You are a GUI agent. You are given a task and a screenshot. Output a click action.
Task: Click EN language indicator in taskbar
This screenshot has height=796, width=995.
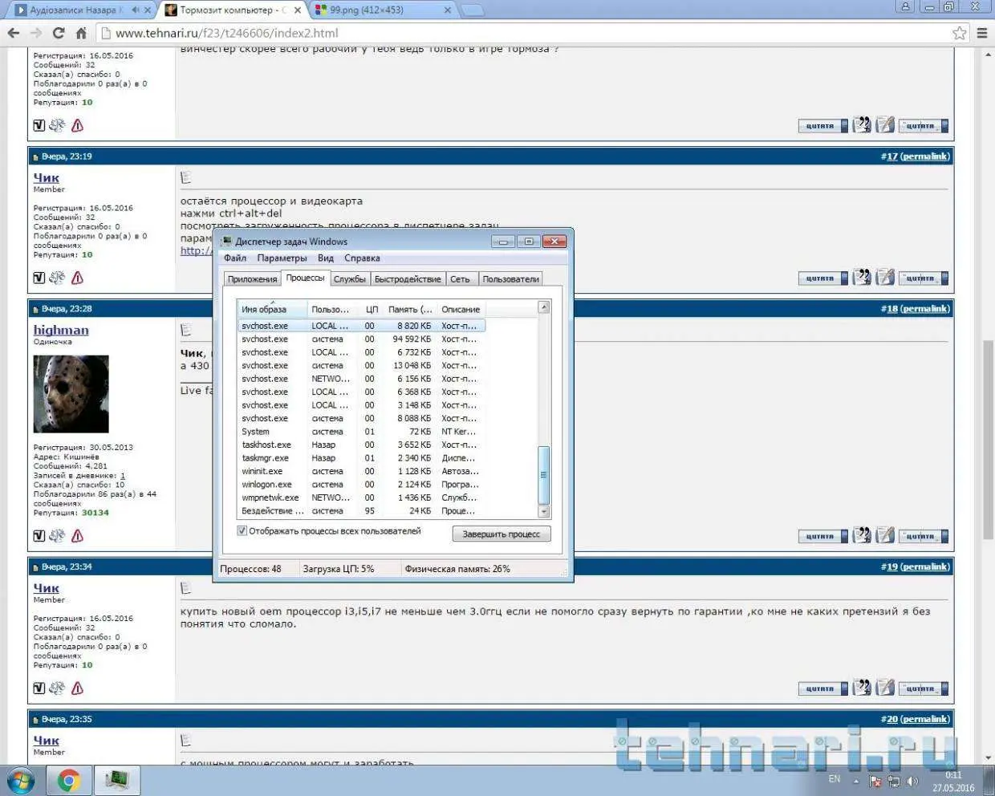(x=835, y=779)
